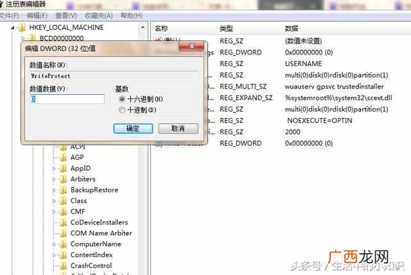411x275 pixels.
Task: Click the ComputerName folder icon
Action: tap(63, 244)
